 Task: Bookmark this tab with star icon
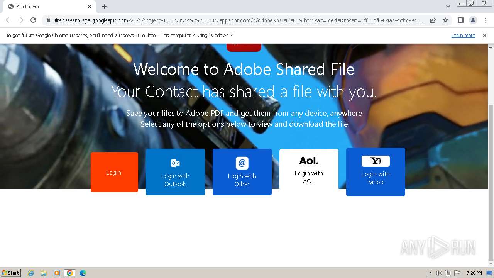[445, 20]
